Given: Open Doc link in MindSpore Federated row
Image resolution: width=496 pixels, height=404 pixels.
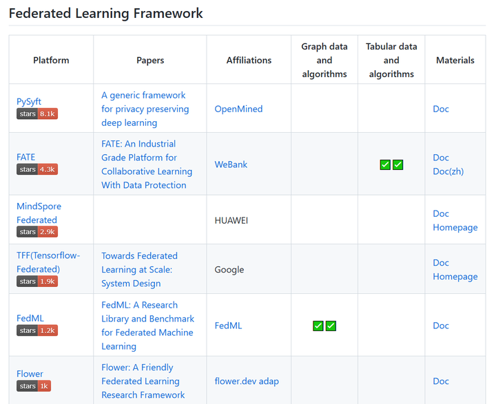Looking at the screenshot, I should (441, 213).
